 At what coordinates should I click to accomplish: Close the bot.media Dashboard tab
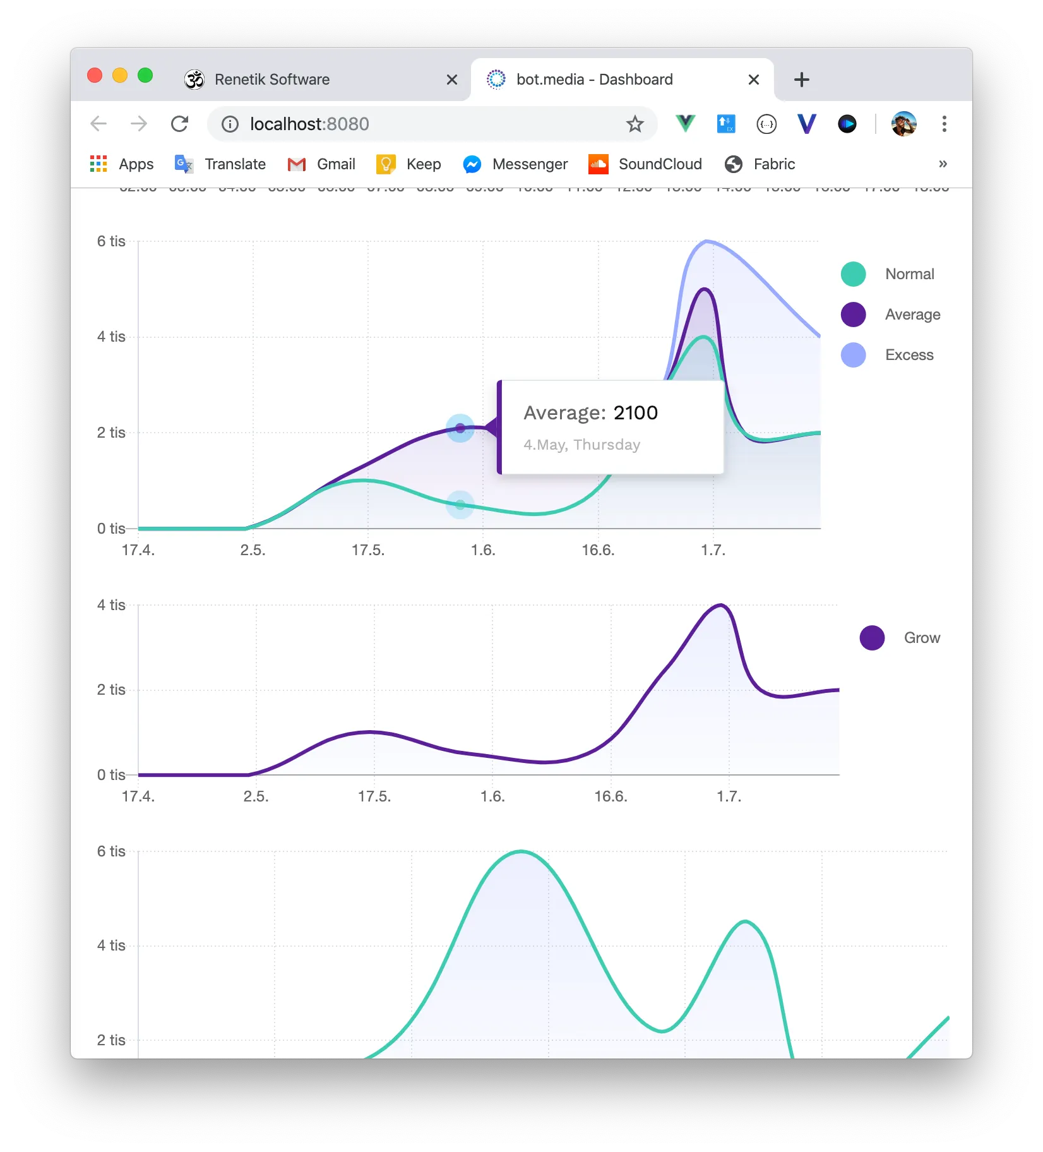point(754,80)
